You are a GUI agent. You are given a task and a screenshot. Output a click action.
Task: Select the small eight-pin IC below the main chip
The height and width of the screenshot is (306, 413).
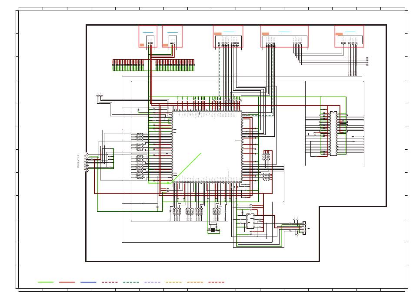tap(250, 221)
